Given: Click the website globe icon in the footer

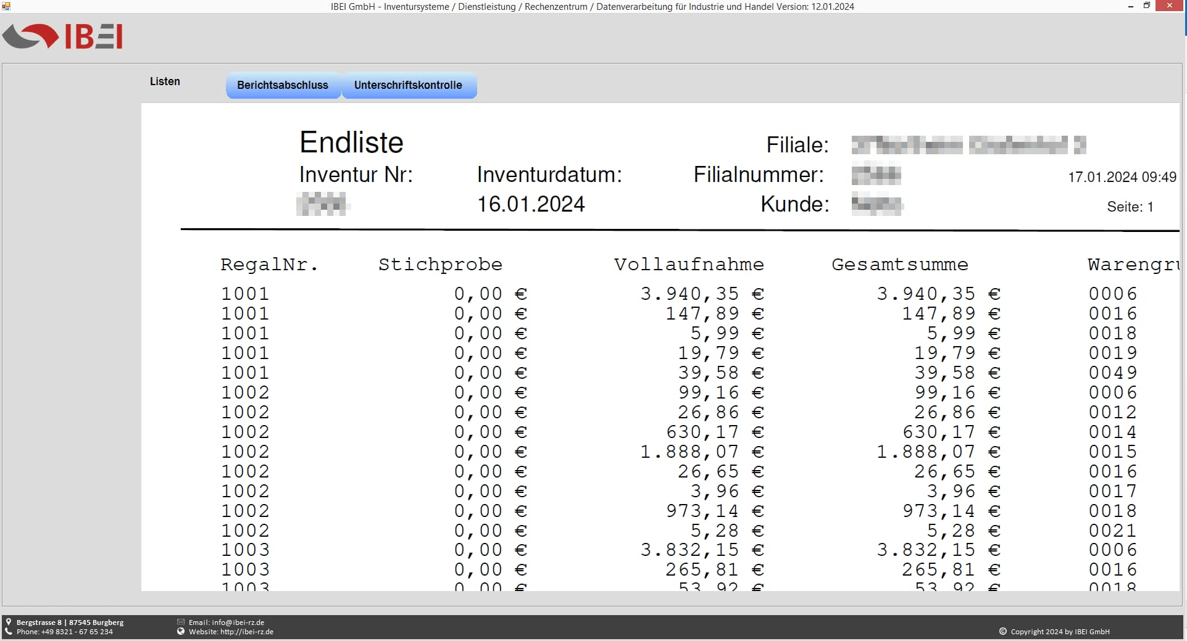Looking at the screenshot, I should (x=180, y=632).
